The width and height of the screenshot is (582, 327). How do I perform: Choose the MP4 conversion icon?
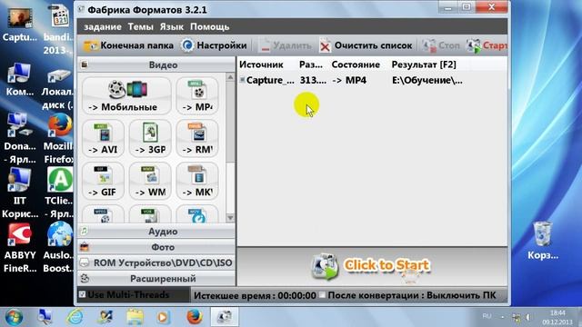point(197,96)
